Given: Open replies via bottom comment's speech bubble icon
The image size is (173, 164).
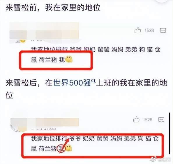Looking at the screenshot, I should [x=161, y=120].
